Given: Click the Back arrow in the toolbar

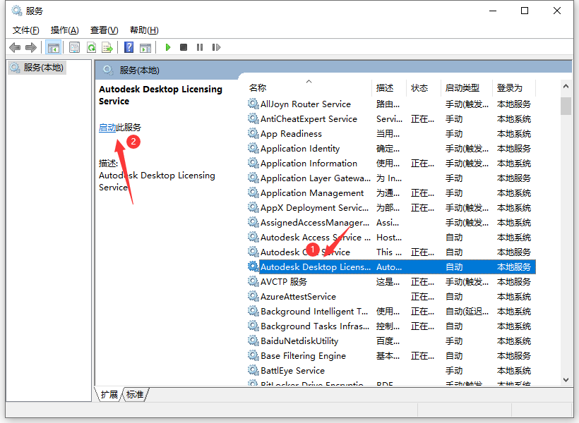Looking at the screenshot, I should [x=15, y=47].
